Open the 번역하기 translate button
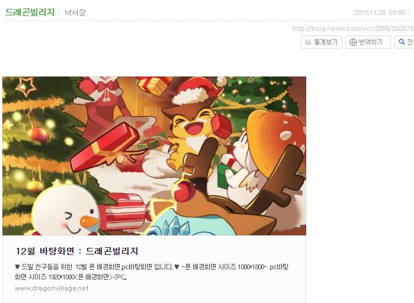The image size is (414, 303). tap(368, 42)
